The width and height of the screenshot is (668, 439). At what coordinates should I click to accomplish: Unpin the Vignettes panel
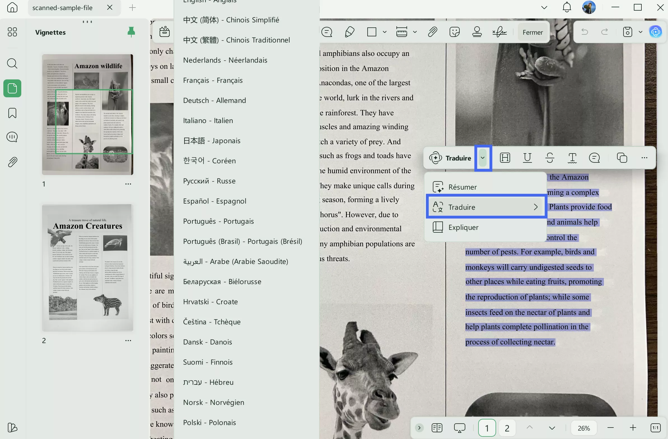point(131,32)
